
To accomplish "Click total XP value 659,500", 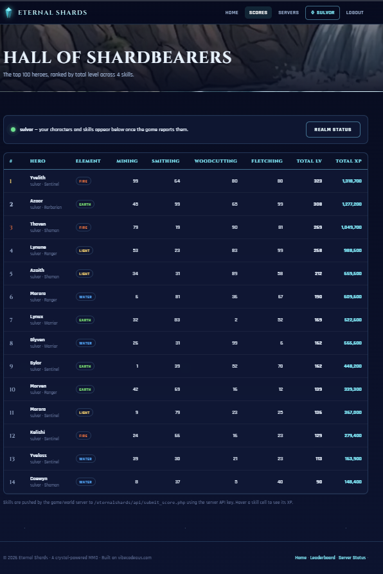I will click(353, 273).
